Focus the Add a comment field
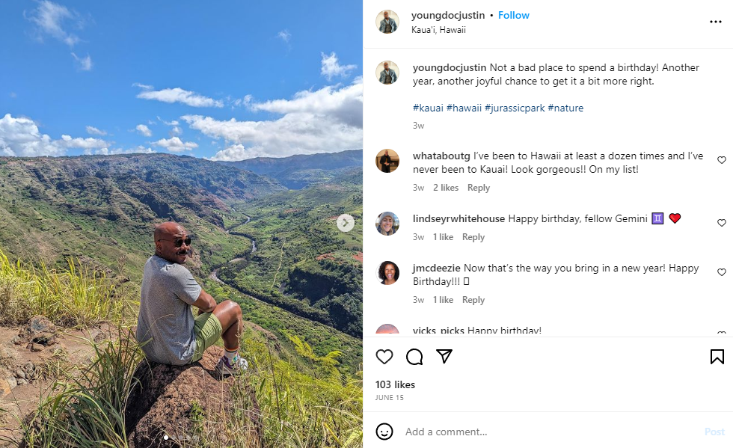733x448 pixels. coord(546,432)
